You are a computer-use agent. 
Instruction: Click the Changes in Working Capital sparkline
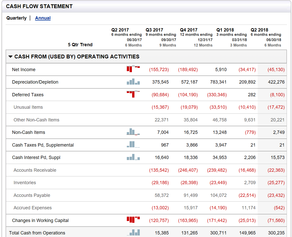(x=133, y=219)
